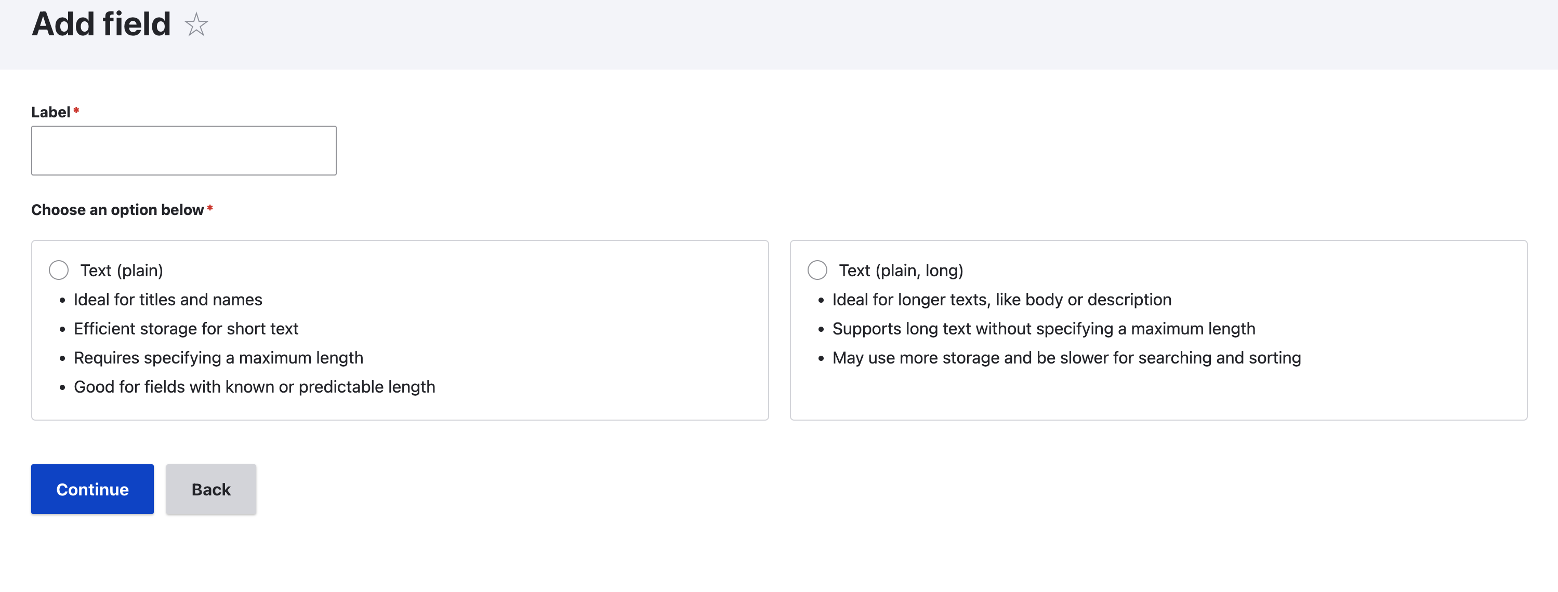This screenshot has width=1558, height=592.
Task: Click the "Choose an option below" caption
Action: point(117,210)
